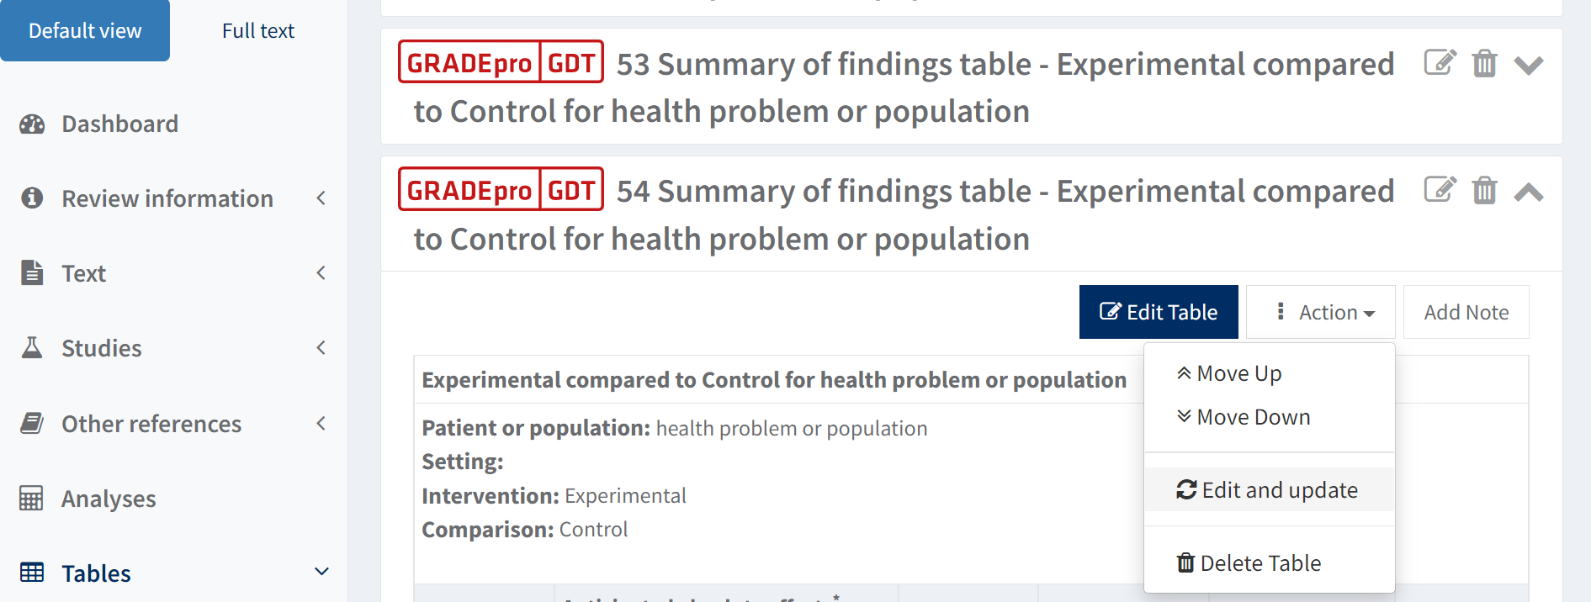Image resolution: width=1591 pixels, height=602 pixels.
Task: Open the Action dropdown
Action: point(1320,312)
